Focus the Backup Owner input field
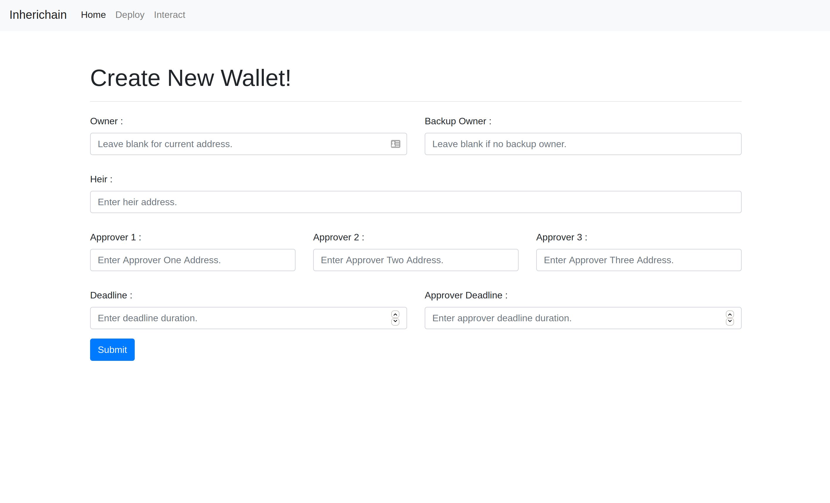The image size is (830, 503). pyautogui.click(x=583, y=144)
